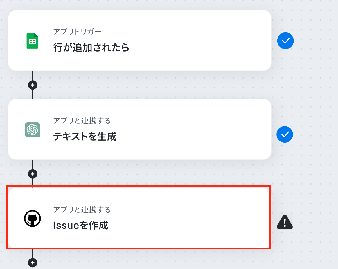Add a step after the Issueを作成 card
The image size is (338, 269).
coord(33,263)
